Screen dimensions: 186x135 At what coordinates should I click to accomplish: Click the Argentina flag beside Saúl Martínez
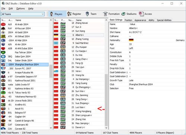coord(56,43)
